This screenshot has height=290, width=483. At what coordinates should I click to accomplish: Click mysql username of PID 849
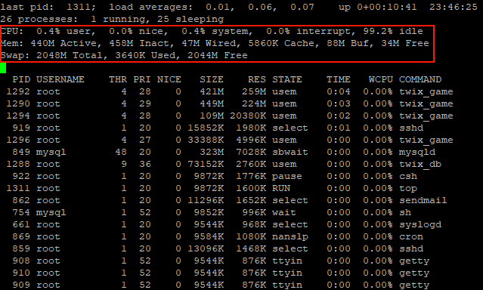pos(51,152)
